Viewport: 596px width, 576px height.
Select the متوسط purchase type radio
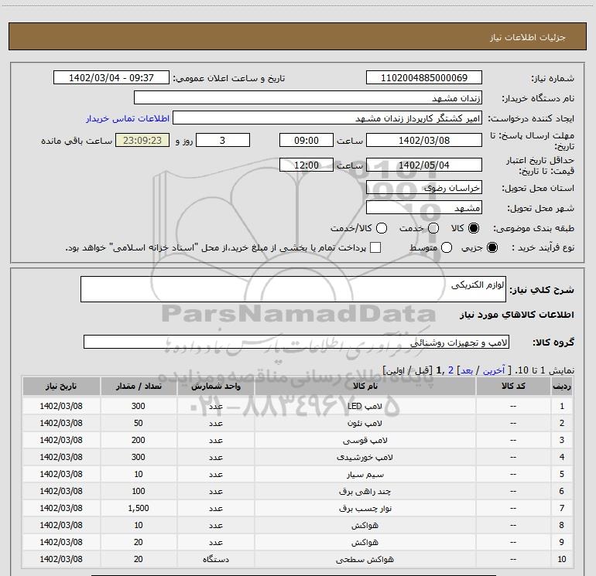point(447,247)
